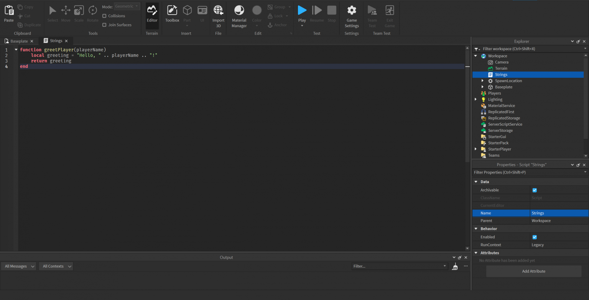Collapse the Workspace tree in Explorer
The image size is (589, 300).
[476, 56]
